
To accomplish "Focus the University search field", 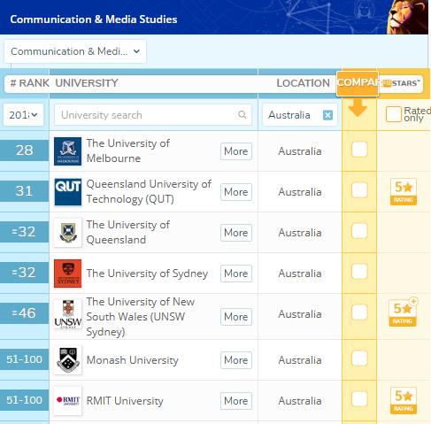I will click(x=153, y=115).
